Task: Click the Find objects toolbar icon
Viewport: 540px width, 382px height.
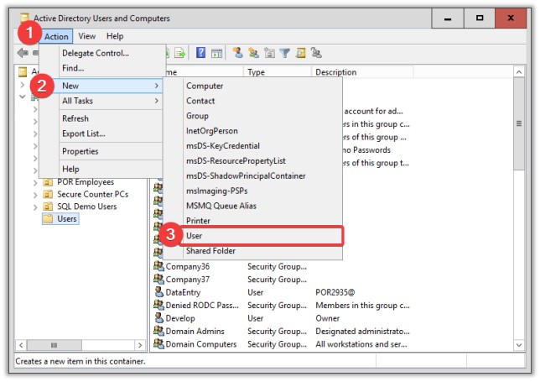Action: (x=301, y=53)
